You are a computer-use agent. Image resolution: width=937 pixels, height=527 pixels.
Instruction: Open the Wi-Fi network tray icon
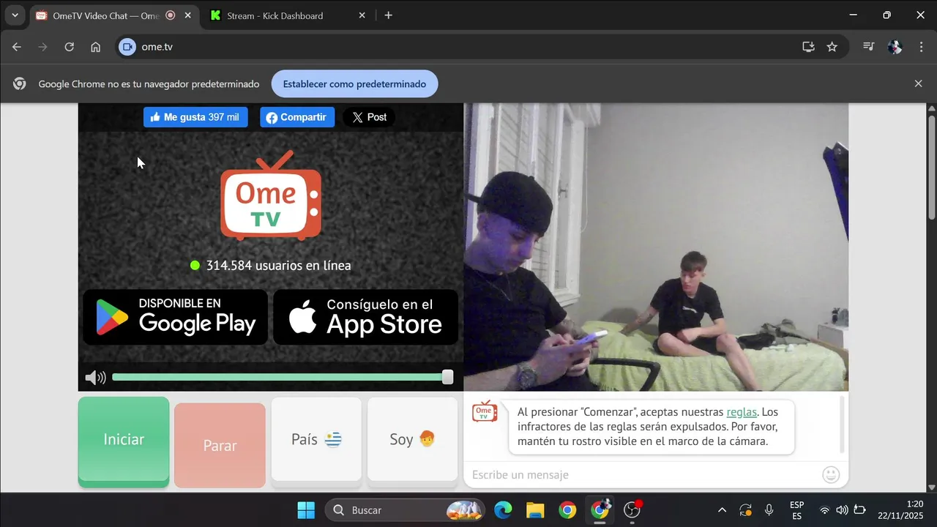825,510
